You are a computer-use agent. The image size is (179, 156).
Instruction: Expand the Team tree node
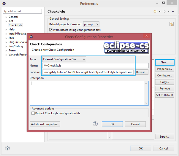pyautogui.click(x=6, y=51)
